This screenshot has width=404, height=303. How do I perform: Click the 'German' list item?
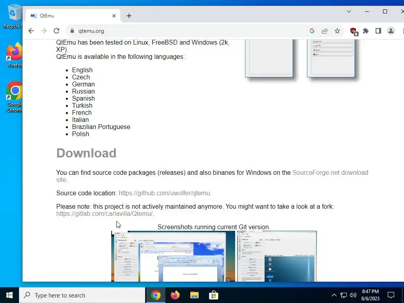[x=83, y=84]
